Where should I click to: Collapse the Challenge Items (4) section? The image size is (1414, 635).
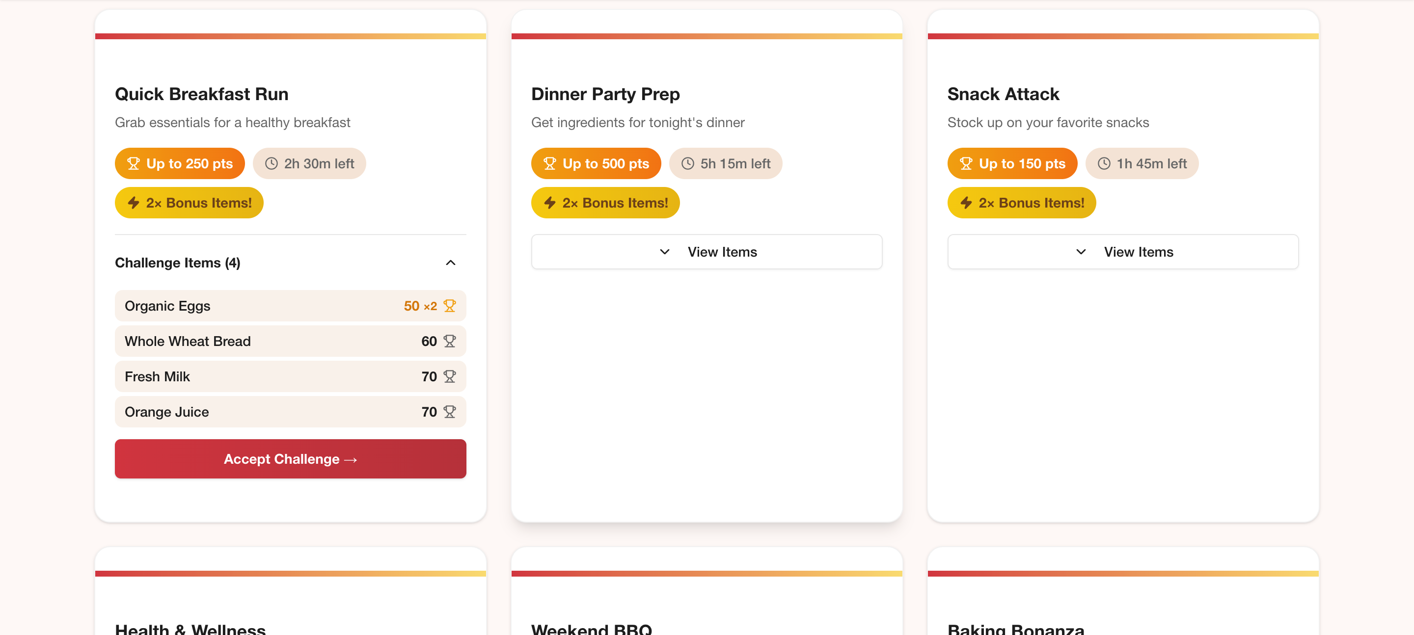[x=450, y=263]
